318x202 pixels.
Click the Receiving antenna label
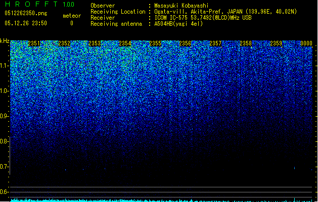pyautogui.click(x=116, y=24)
